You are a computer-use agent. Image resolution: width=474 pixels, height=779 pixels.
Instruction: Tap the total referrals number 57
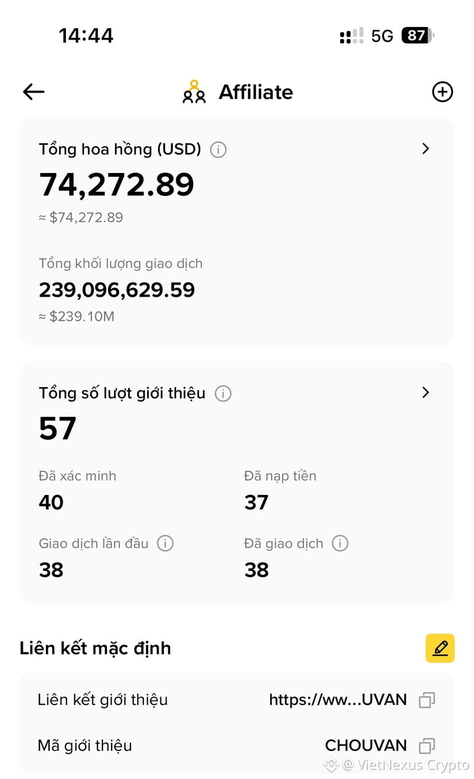(57, 428)
